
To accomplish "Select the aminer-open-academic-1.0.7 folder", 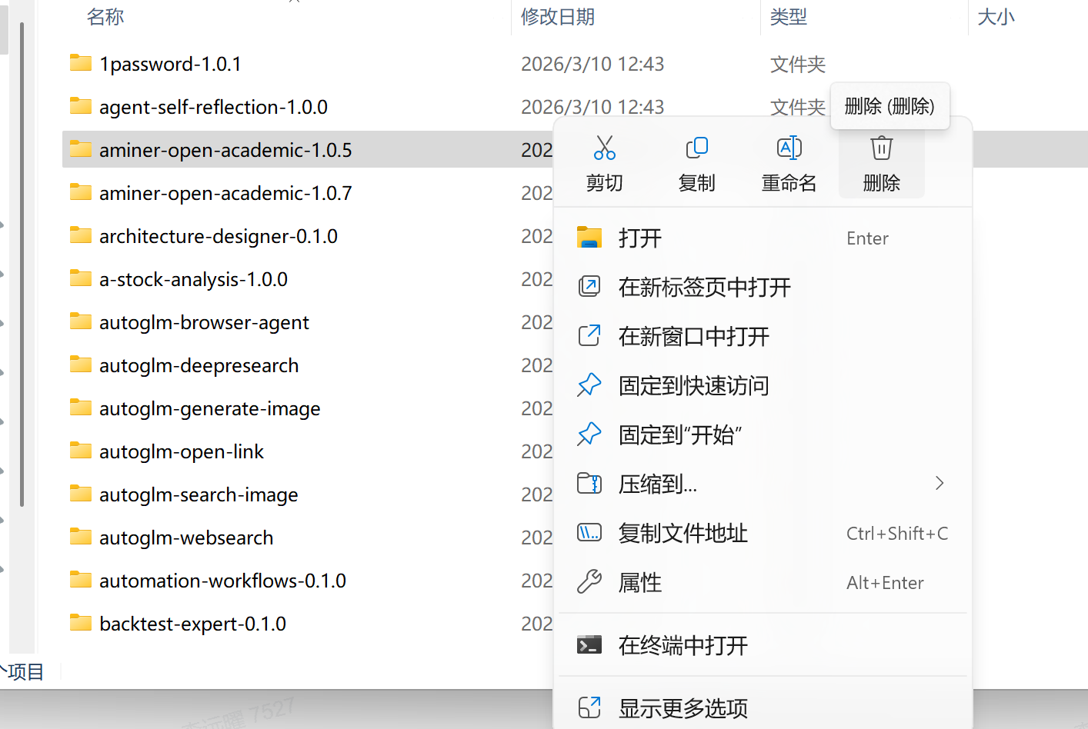I will point(225,193).
